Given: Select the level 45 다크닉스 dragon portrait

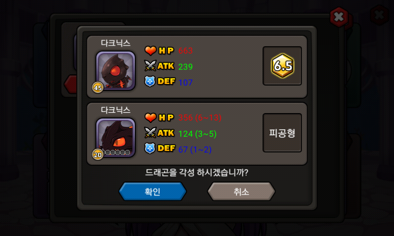Looking at the screenshot, I should click(x=116, y=70).
